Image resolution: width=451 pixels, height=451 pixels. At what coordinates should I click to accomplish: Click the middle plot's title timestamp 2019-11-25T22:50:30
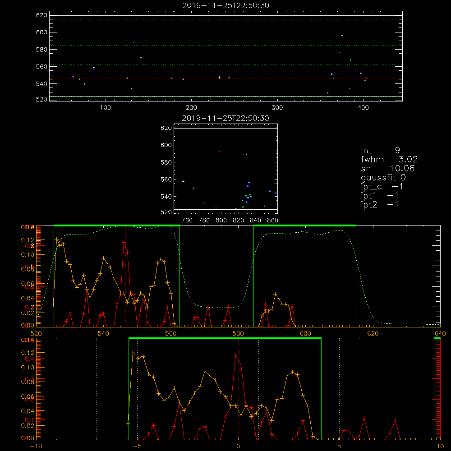225,118
